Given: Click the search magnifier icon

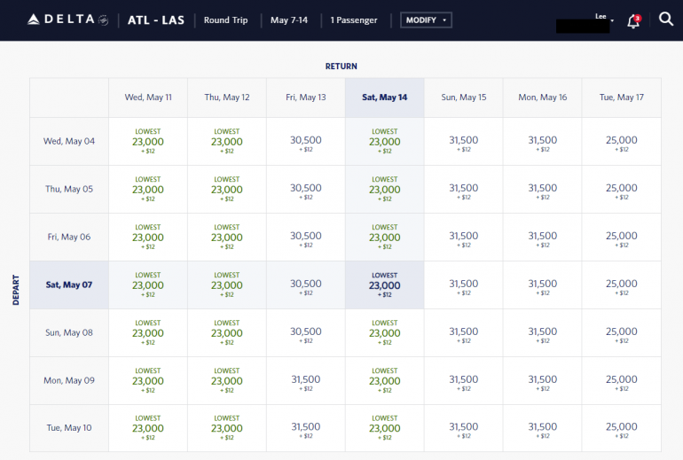Looking at the screenshot, I should click(666, 19).
